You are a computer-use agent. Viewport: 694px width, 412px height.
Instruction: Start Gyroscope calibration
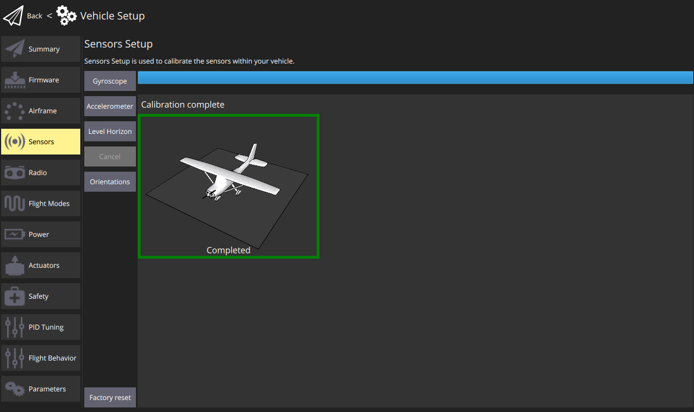coord(110,81)
